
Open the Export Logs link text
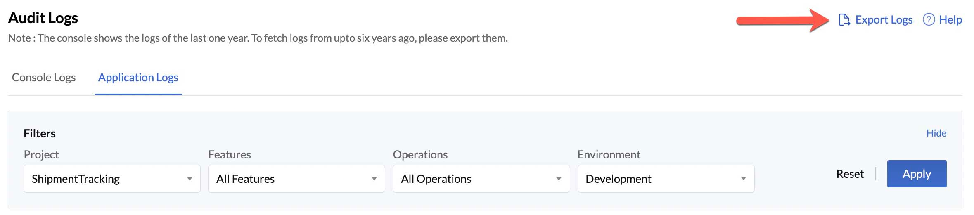point(884,20)
